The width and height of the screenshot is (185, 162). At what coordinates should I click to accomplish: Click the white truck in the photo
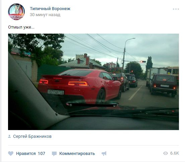tap(158, 73)
